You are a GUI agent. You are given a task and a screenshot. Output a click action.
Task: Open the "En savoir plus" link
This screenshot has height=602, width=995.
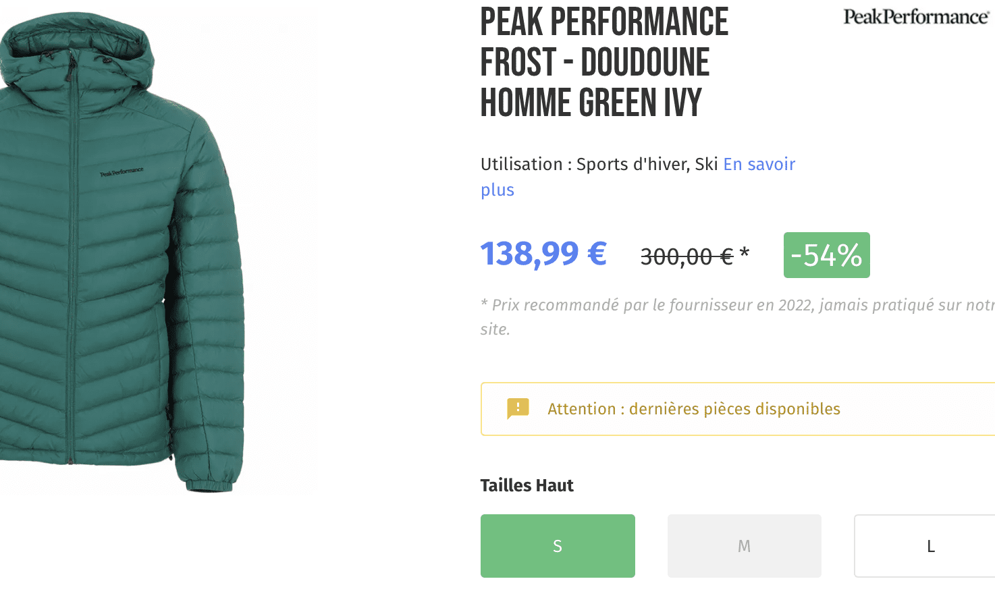click(759, 164)
